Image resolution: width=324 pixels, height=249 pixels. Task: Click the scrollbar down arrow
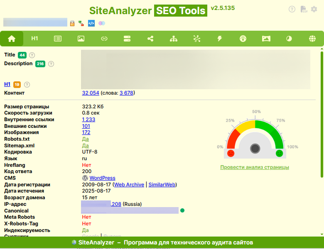click(322, 234)
